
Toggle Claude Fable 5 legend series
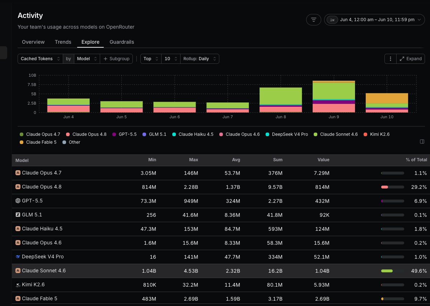[x=38, y=142]
